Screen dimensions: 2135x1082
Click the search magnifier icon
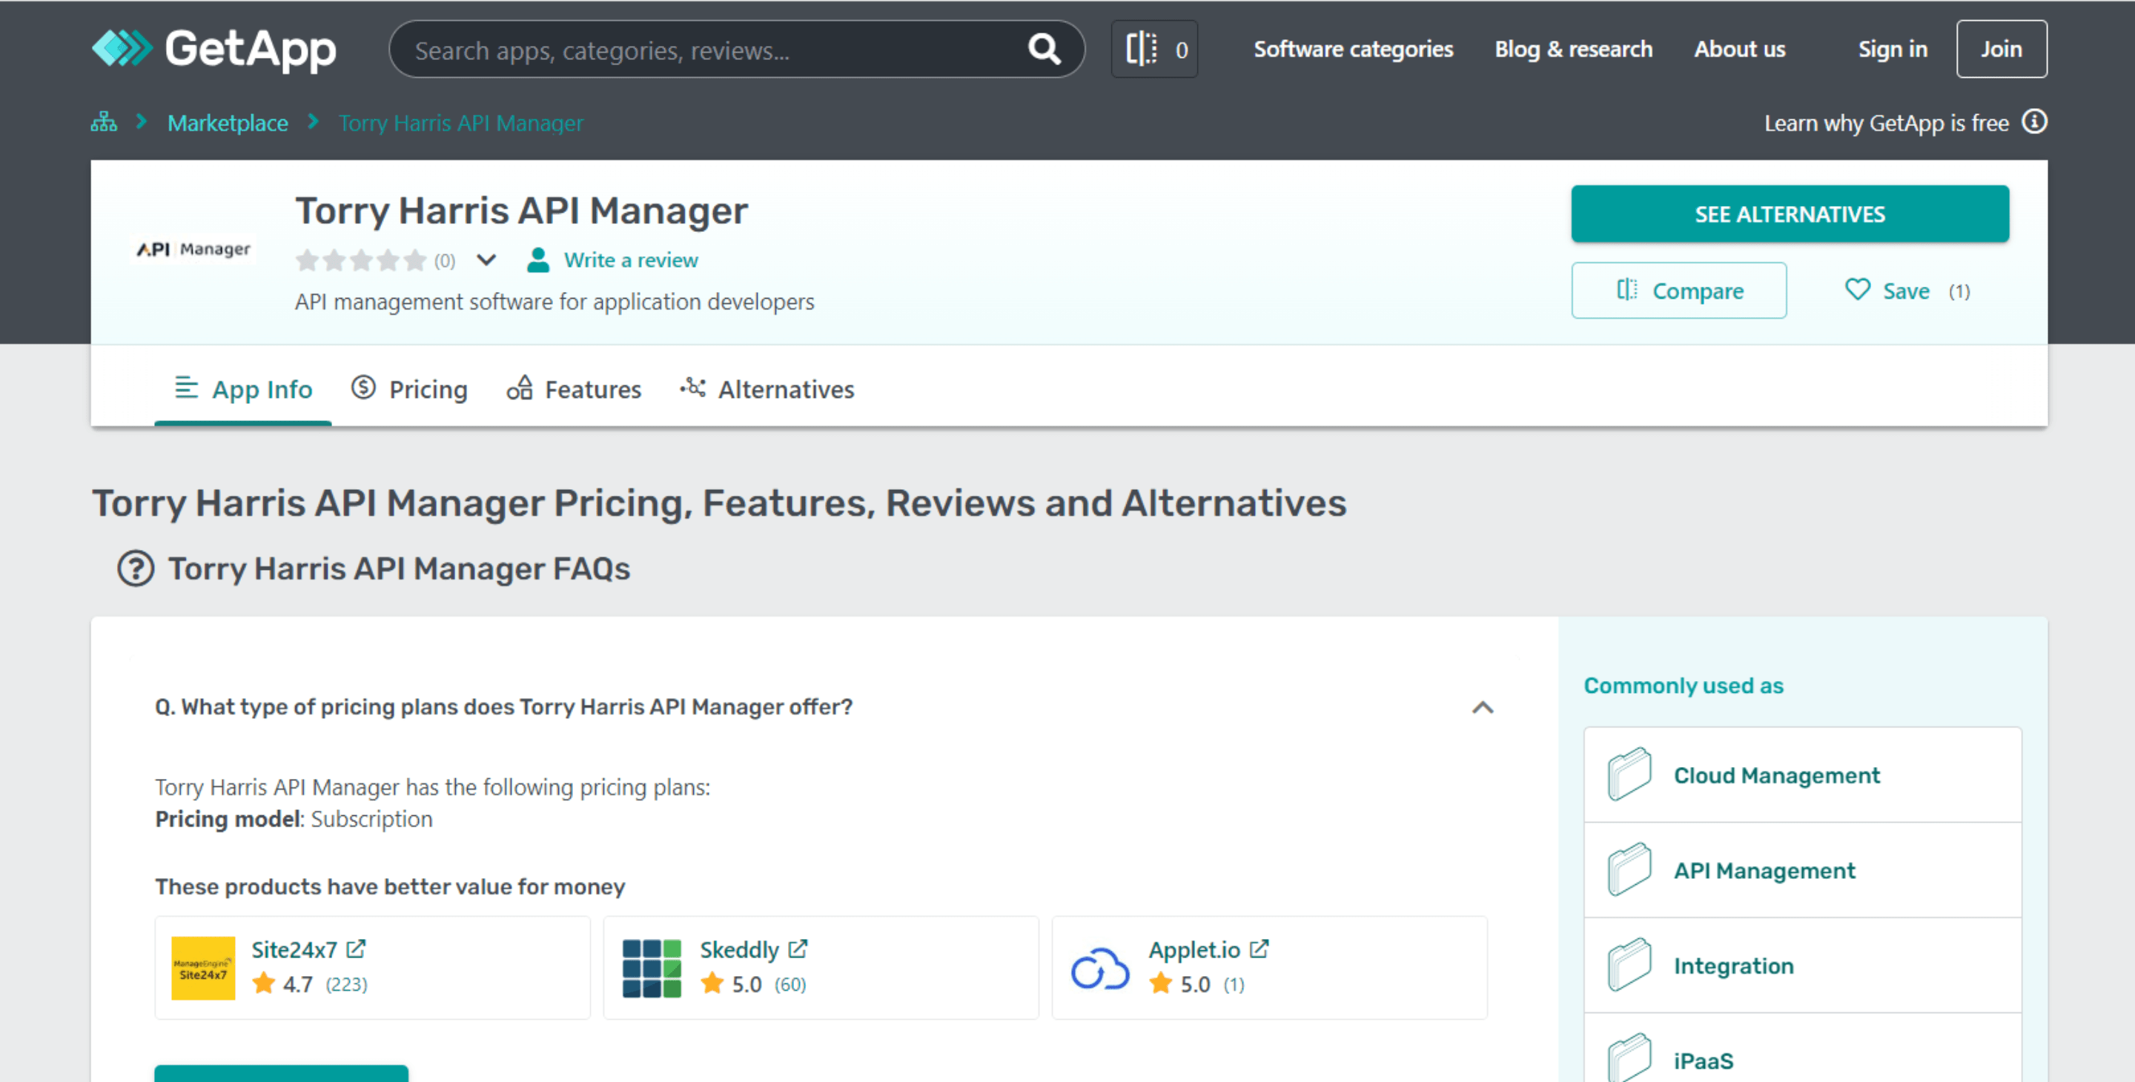click(1044, 49)
